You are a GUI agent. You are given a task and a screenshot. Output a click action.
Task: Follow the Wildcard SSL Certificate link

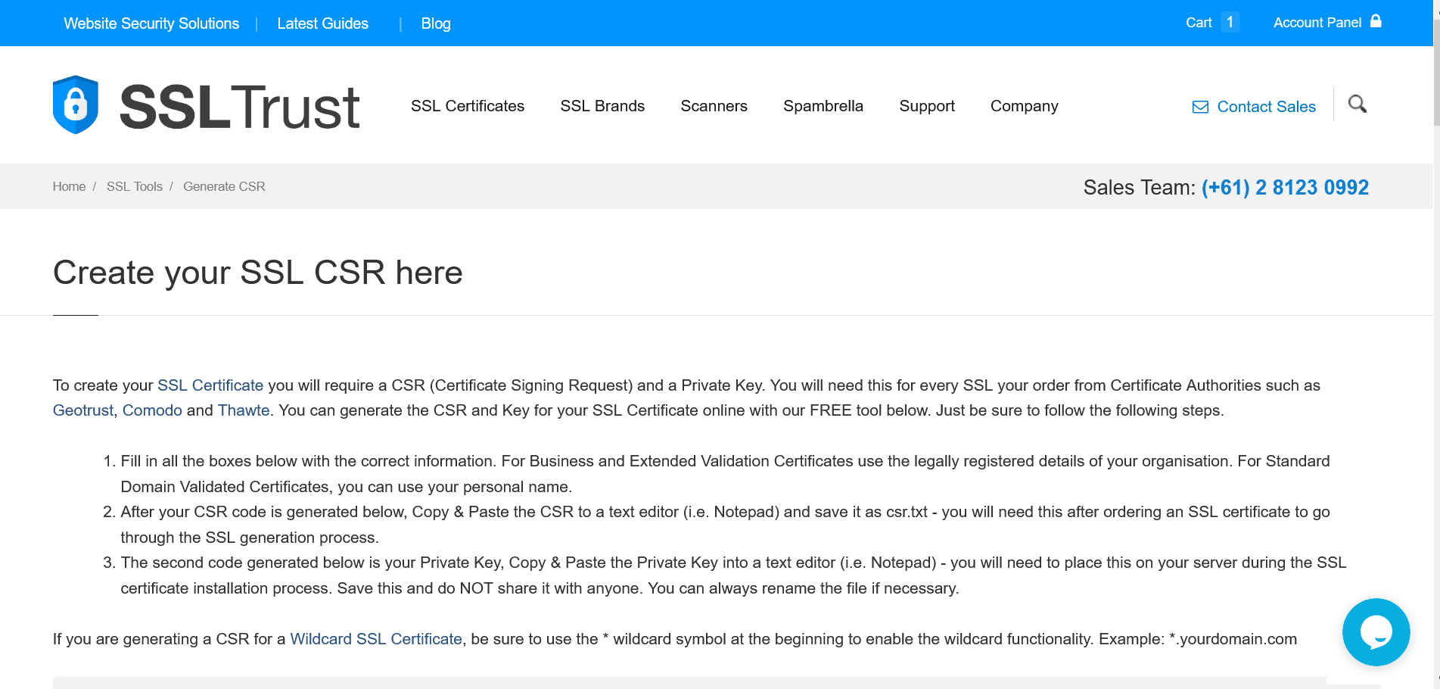coord(375,639)
